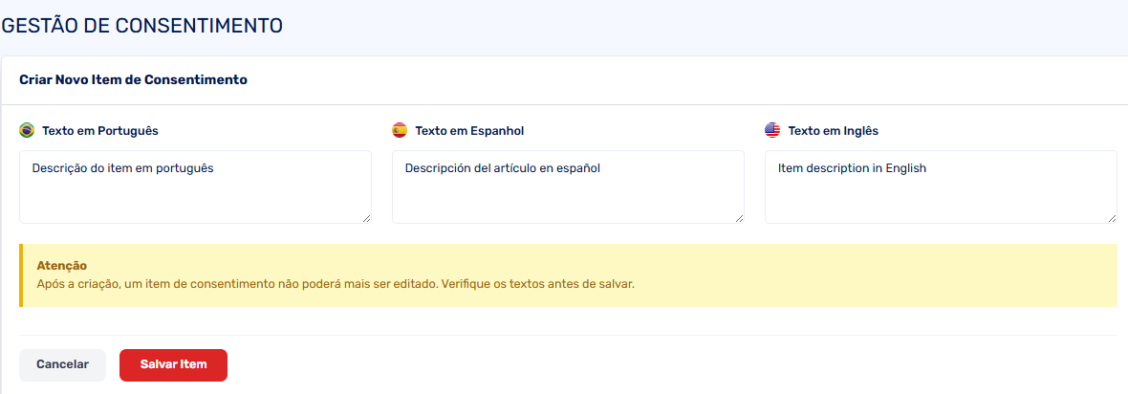Viewport: 1128px width, 394px height.
Task: Focus the Portuguese description text area
Action: click(195, 186)
